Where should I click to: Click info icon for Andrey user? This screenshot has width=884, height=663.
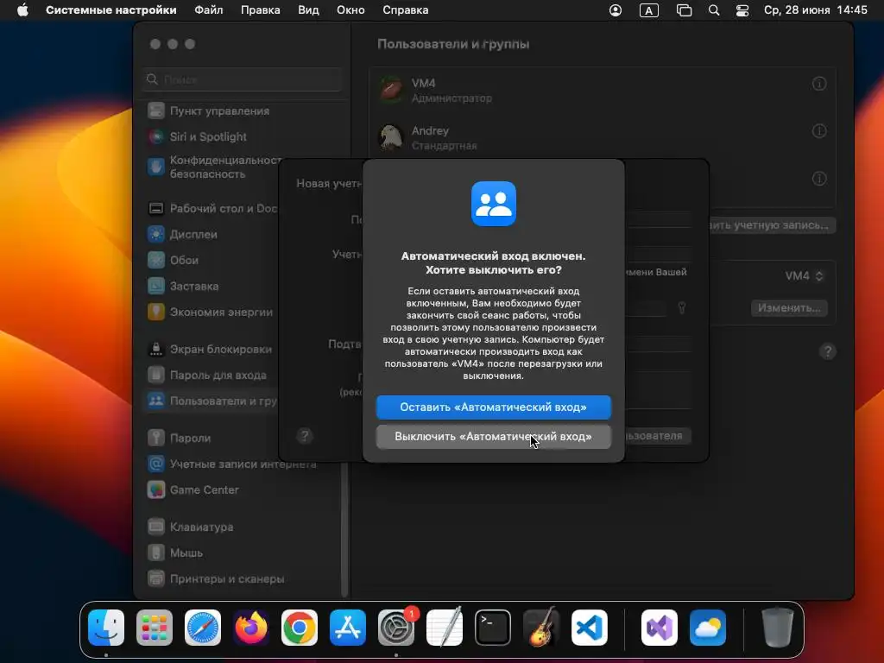819,131
